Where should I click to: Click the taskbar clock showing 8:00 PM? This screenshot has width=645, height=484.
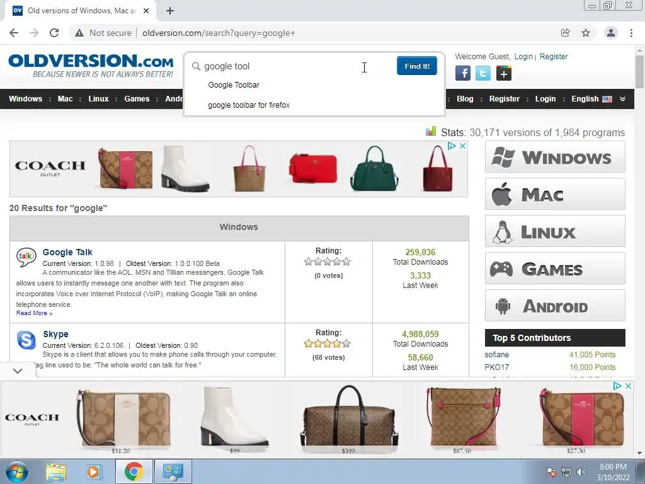click(613, 471)
